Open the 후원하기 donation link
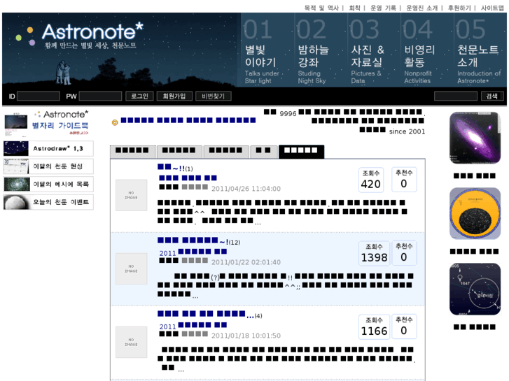The image size is (509, 381). click(x=459, y=8)
